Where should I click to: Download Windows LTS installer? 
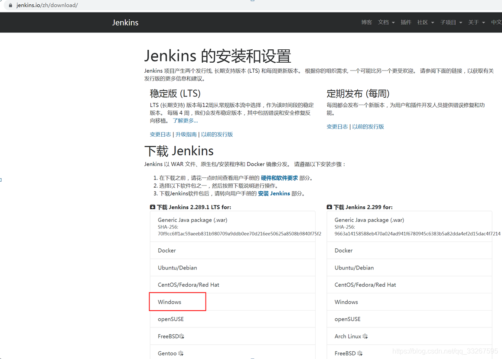(x=233, y=302)
